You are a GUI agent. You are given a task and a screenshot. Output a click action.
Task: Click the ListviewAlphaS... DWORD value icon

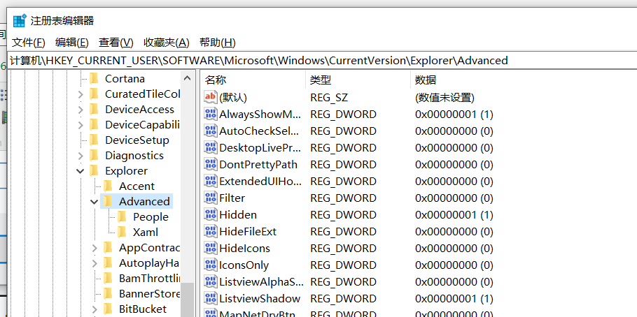click(x=211, y=281)
